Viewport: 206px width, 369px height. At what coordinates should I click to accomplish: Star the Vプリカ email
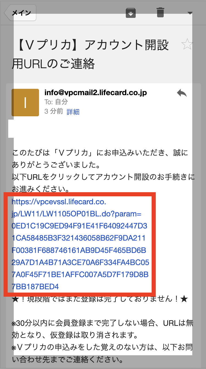[x=187, y=45]
